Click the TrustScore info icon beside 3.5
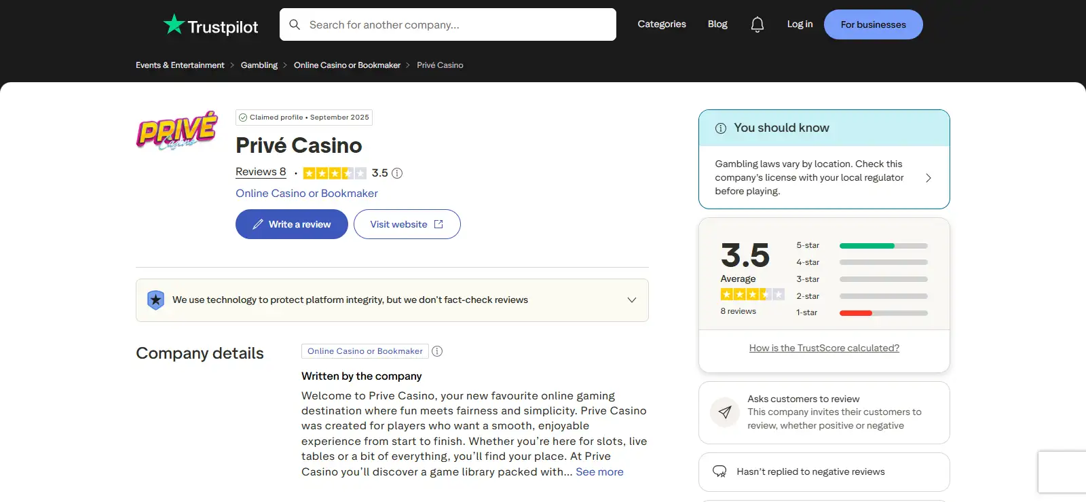 point(398,173)
